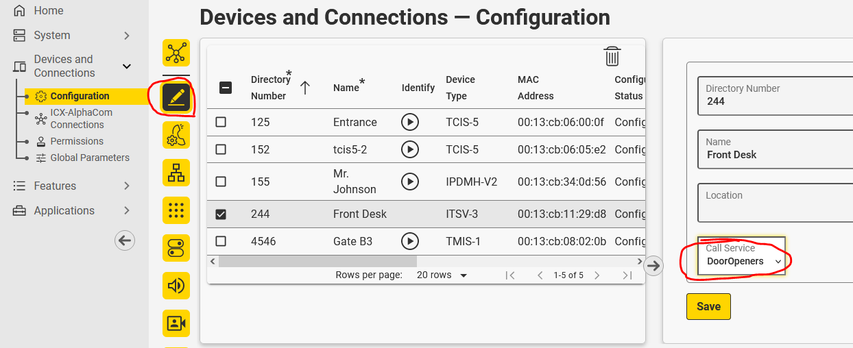Open the Rows per page dropdown
Screen dimensions: 853x348
click(x=442, y=275)
